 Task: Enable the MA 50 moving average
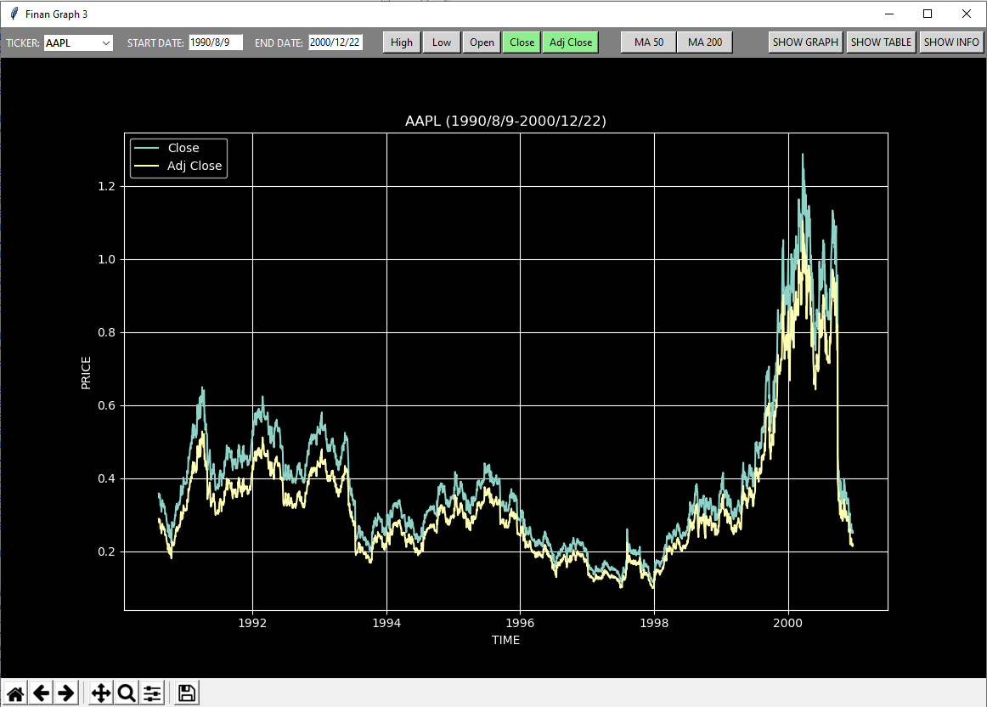648,42
